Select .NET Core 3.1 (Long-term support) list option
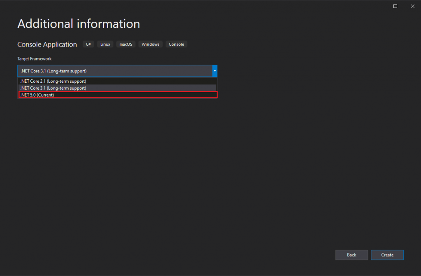Viewport: 421px width, 276px height. pyautogui.click(x=117, y=88)
